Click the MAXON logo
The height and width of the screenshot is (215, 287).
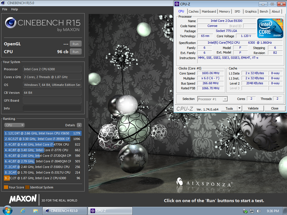(x=23, y=199)
